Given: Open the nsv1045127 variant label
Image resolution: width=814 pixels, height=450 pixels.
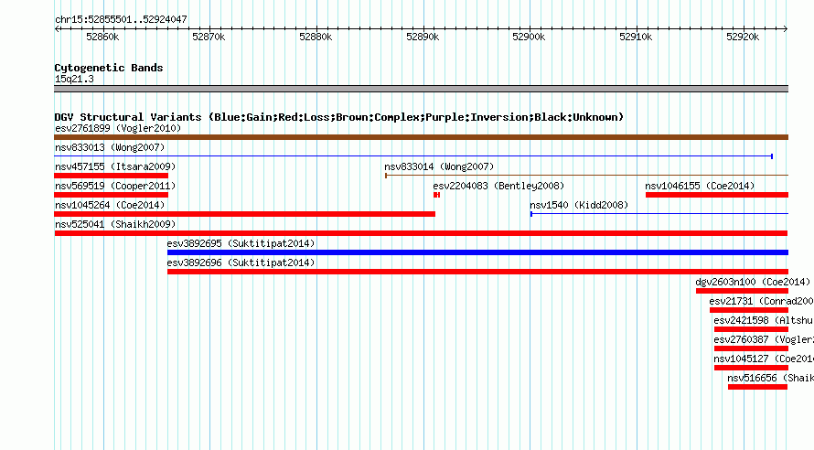Looking at the screenshot, I should pos(763,359).
